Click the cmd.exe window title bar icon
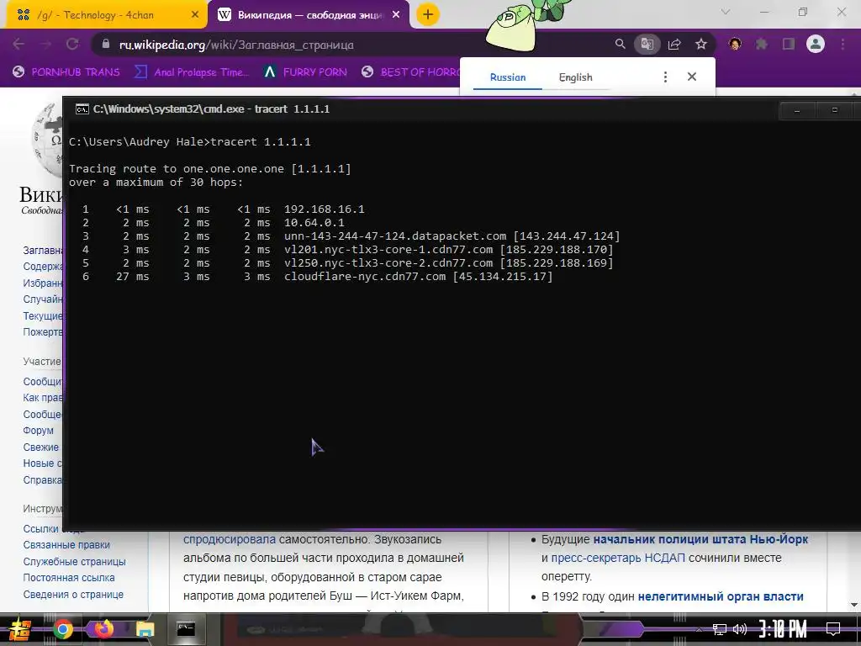This screenshot has height=646, width=861. pos(82,109)
